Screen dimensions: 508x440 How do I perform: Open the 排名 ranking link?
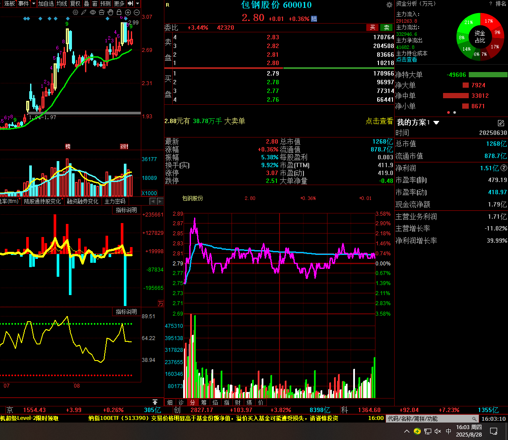[x=501, y=3]
